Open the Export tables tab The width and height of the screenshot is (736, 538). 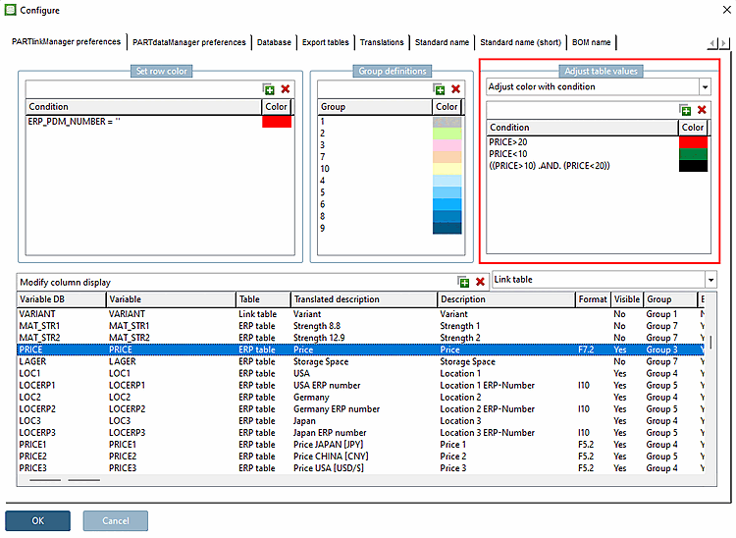(x=325, y=42)
